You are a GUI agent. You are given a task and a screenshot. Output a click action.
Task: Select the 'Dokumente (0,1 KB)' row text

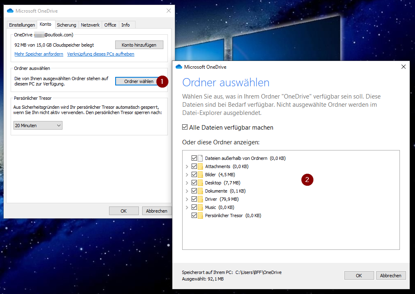point(225,191)
